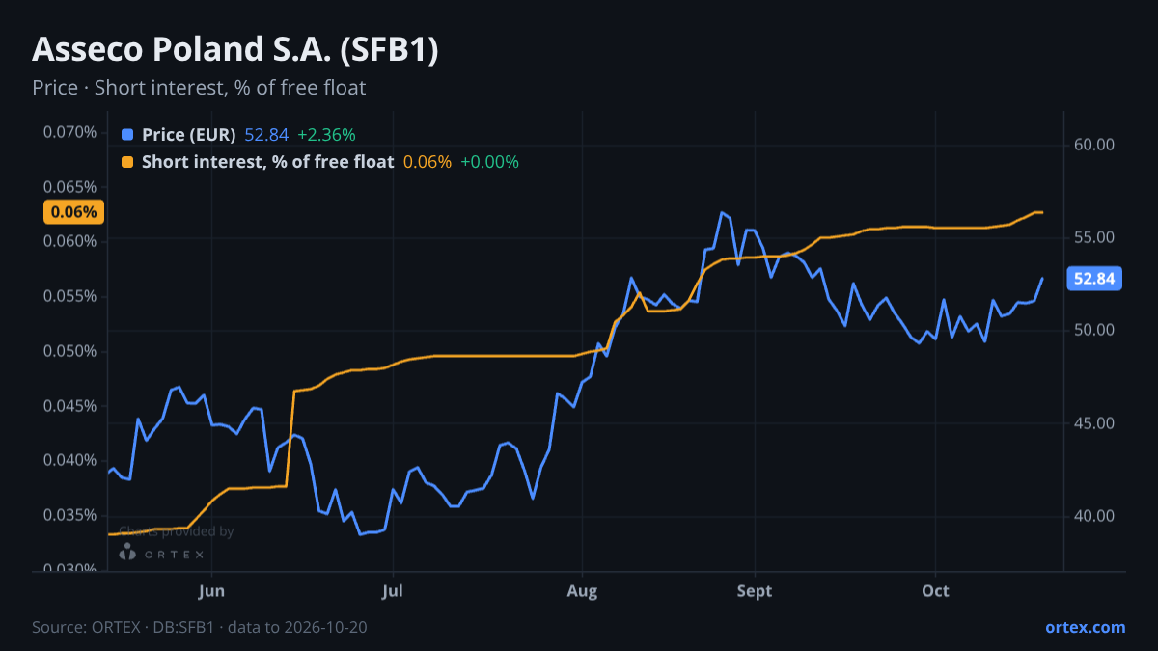This screenshot has width=1158, height=651.
Task: Click the Jun label on the date axis
Action: point(211,591)
